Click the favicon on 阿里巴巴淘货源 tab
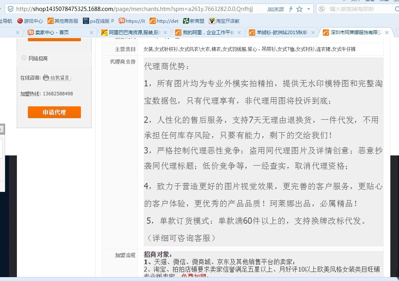 [x=104, y=32]
